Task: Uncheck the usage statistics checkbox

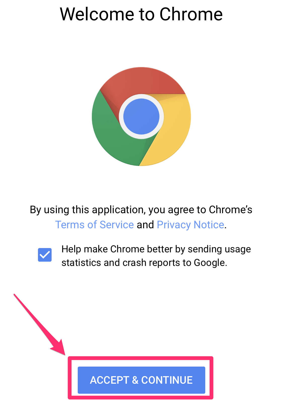Action: [45, 255]
